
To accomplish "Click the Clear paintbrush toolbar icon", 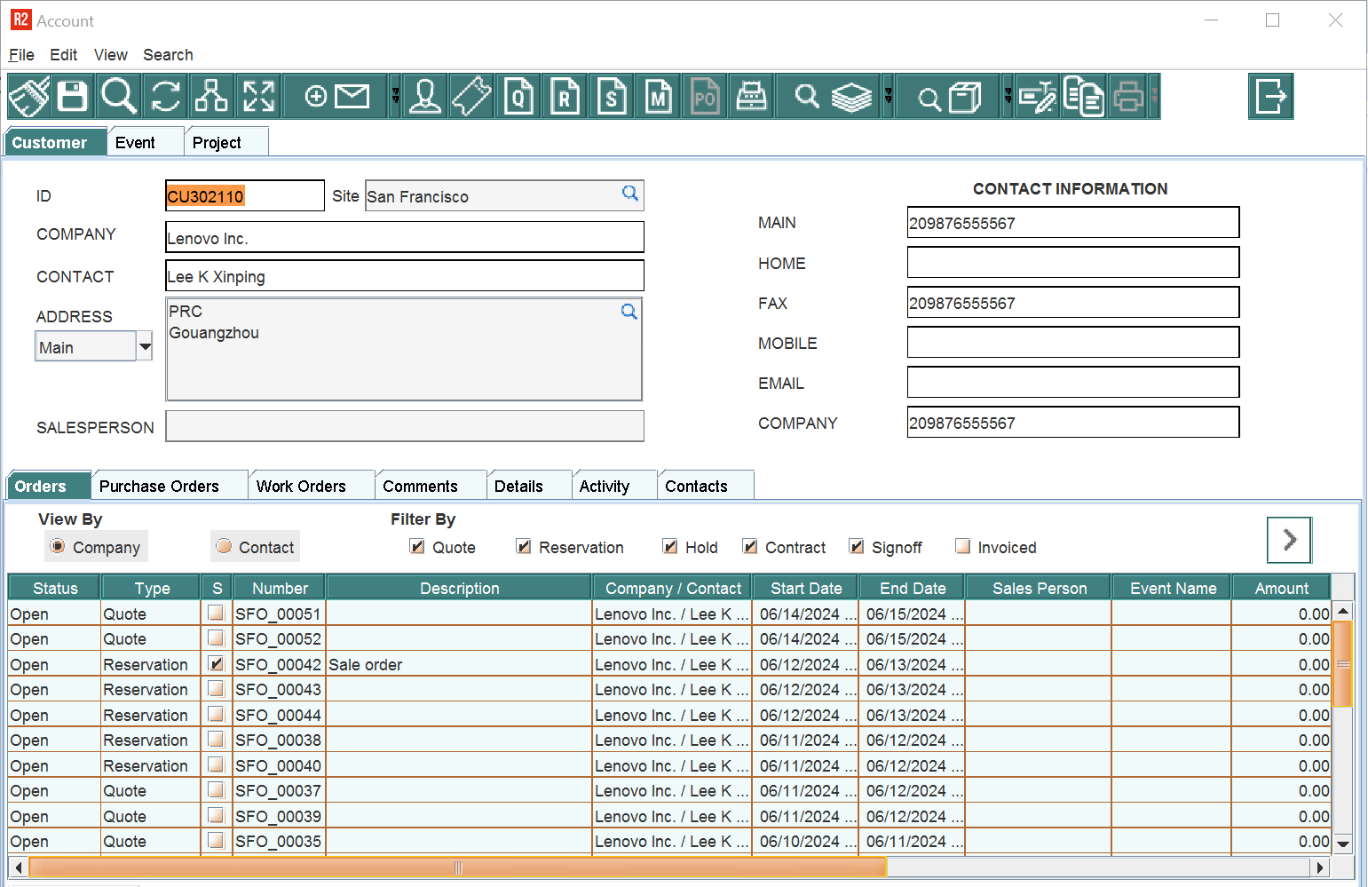I will pyautogui.click(x=28, y=96).
